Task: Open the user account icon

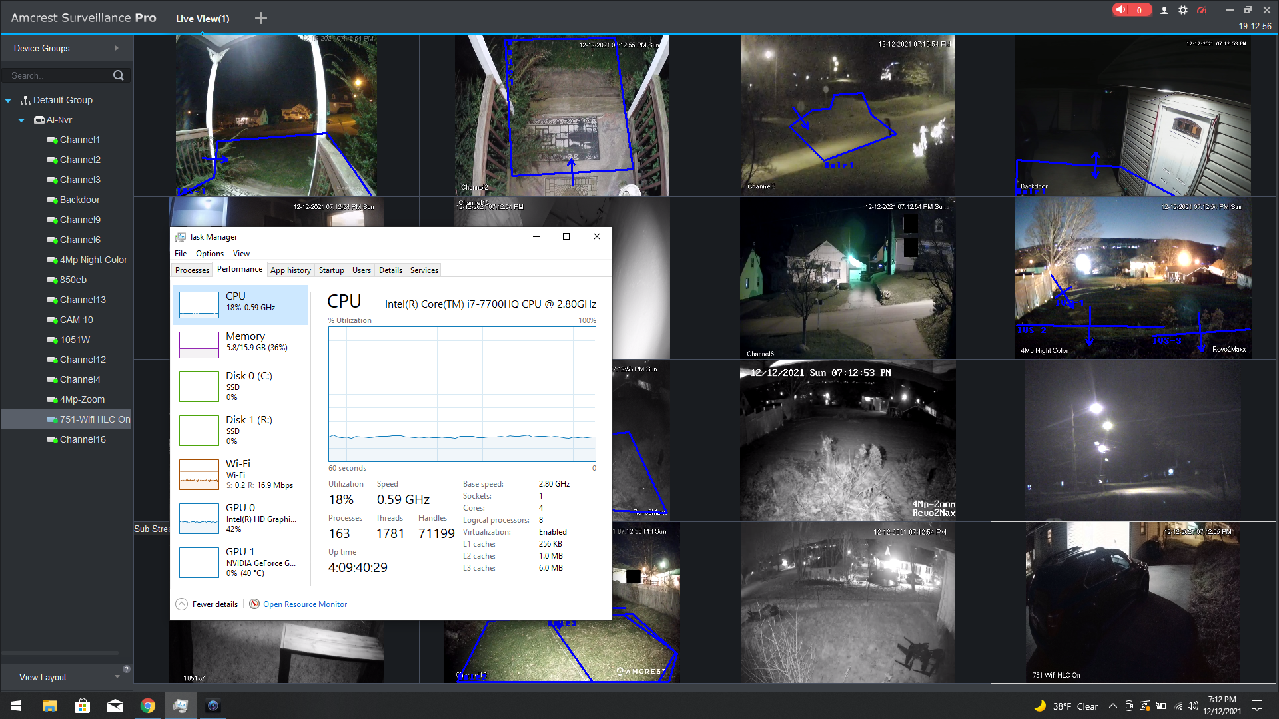Action: (1164, 10)
